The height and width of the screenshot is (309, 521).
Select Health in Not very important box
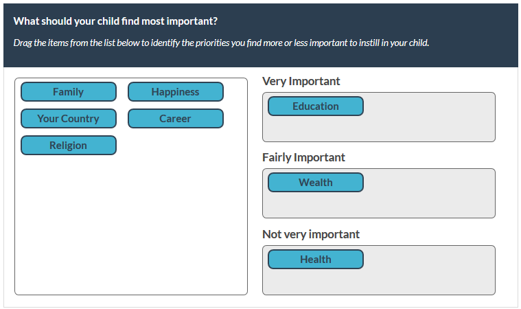click(316, 260)
